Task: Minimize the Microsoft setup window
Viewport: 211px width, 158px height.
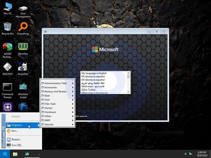Action: [150, 32]
